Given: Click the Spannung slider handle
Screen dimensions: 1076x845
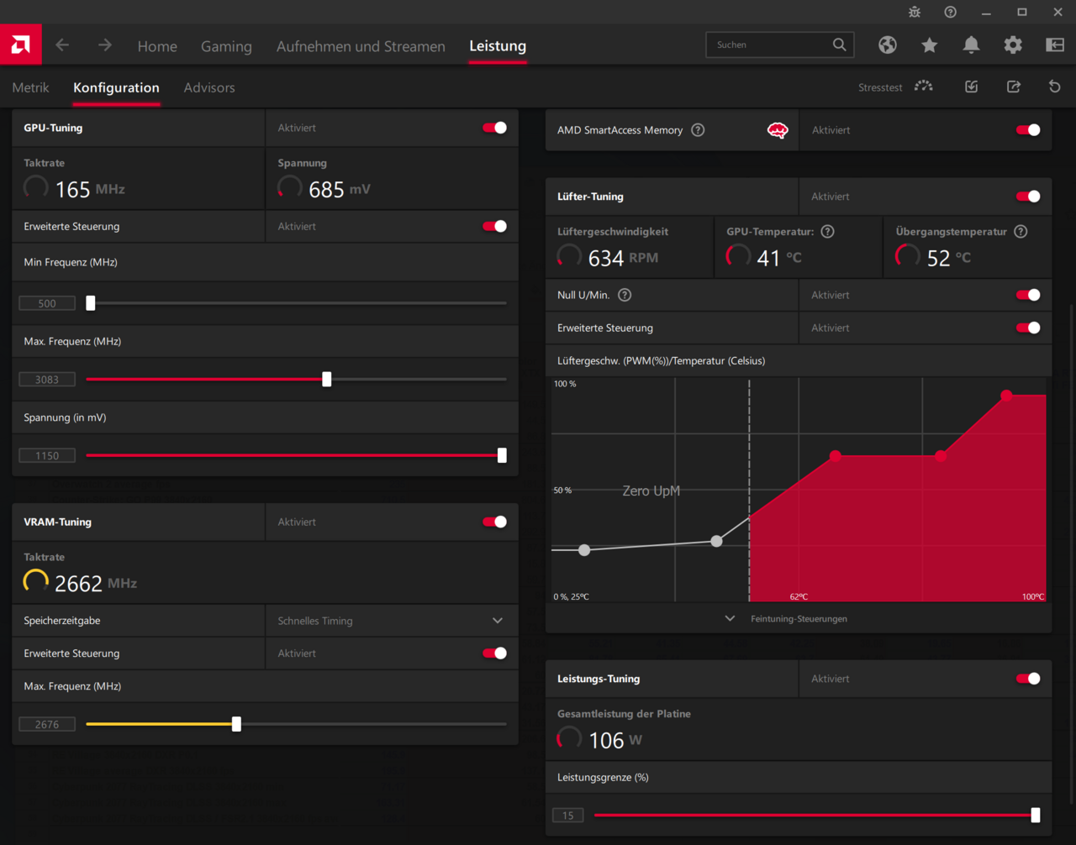Looking at the screenshot, I should pyautogui.click(x=502, y=455).
